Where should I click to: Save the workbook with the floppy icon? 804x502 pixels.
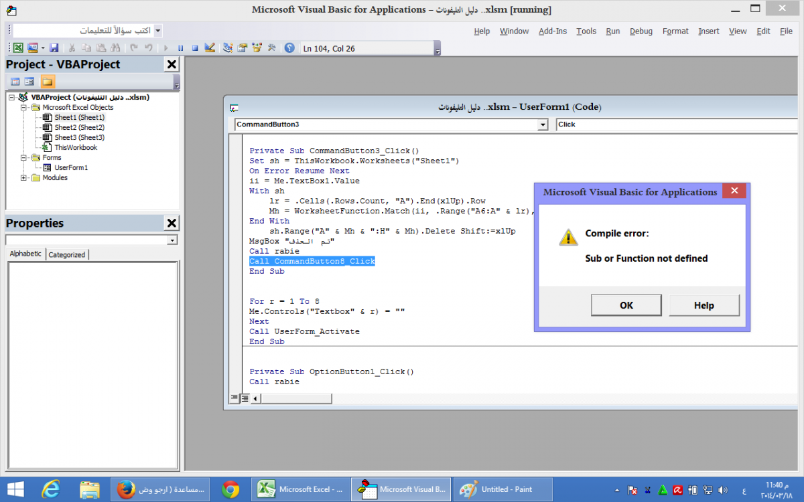[x=54, y=48]
